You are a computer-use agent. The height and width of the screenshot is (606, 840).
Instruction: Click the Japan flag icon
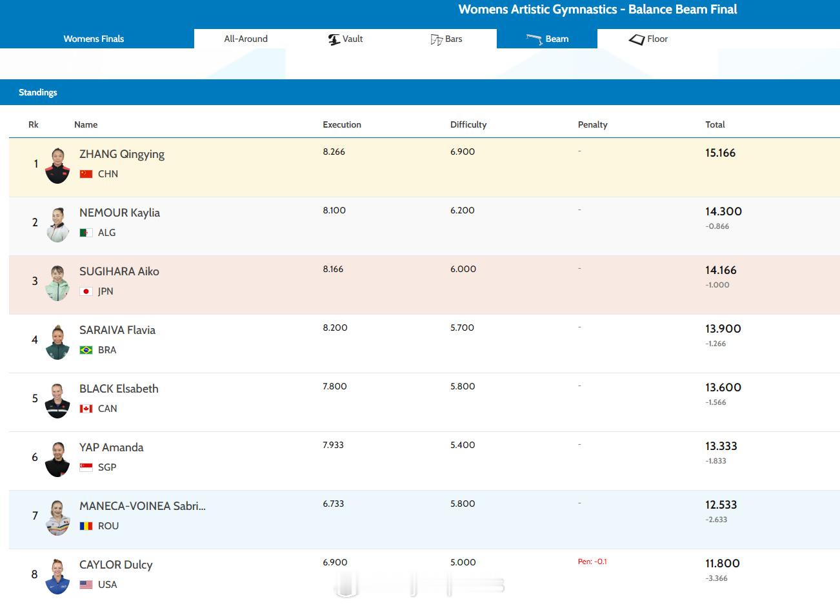click(86, 291)
